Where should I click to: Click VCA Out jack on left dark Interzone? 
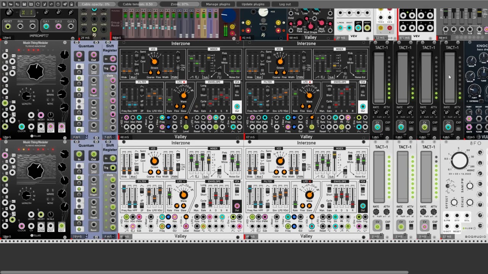click(x=237, y=107)
